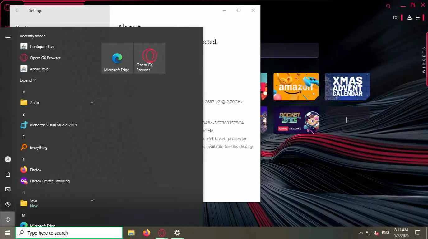The width and height of the screenshot is (428, 239).
Task: Open Firefox from the taskbar
Action: click(147, 233)
